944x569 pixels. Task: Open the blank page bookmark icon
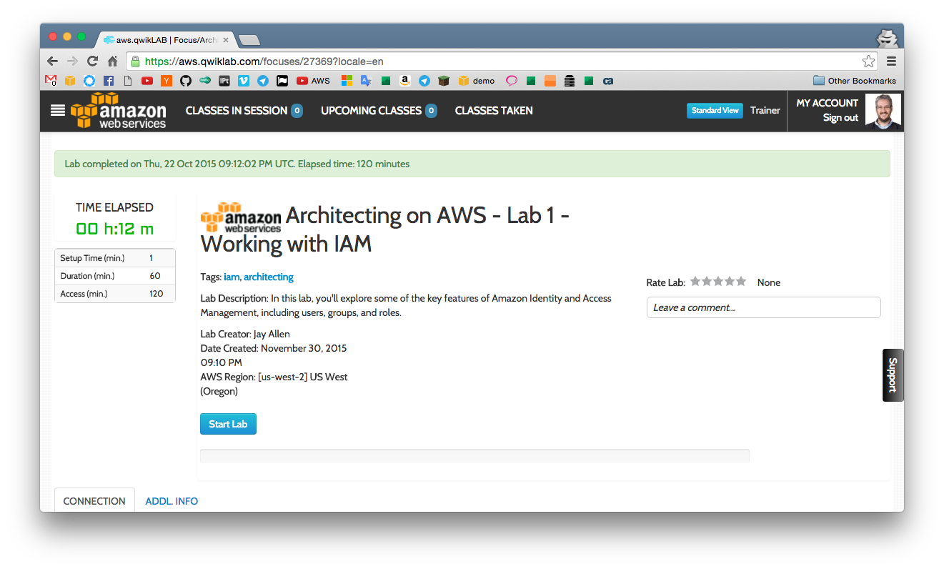(x=128, y=81)
